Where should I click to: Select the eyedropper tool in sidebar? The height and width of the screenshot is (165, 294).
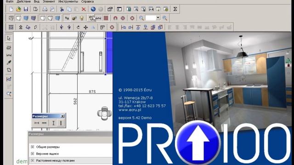coord(9,62)
